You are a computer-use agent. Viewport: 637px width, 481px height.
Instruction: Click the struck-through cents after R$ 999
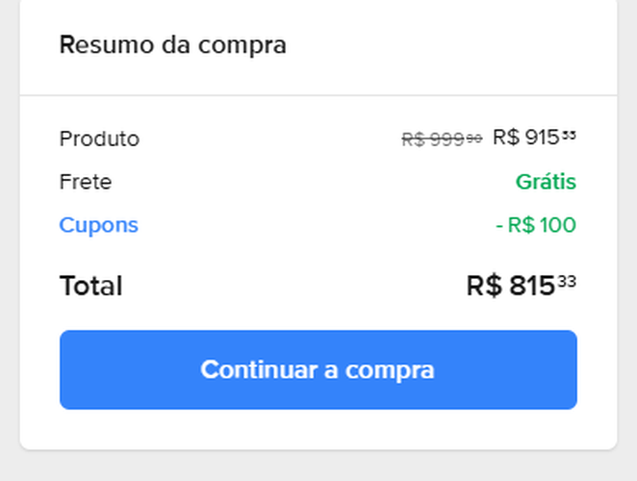coord(474,139)
